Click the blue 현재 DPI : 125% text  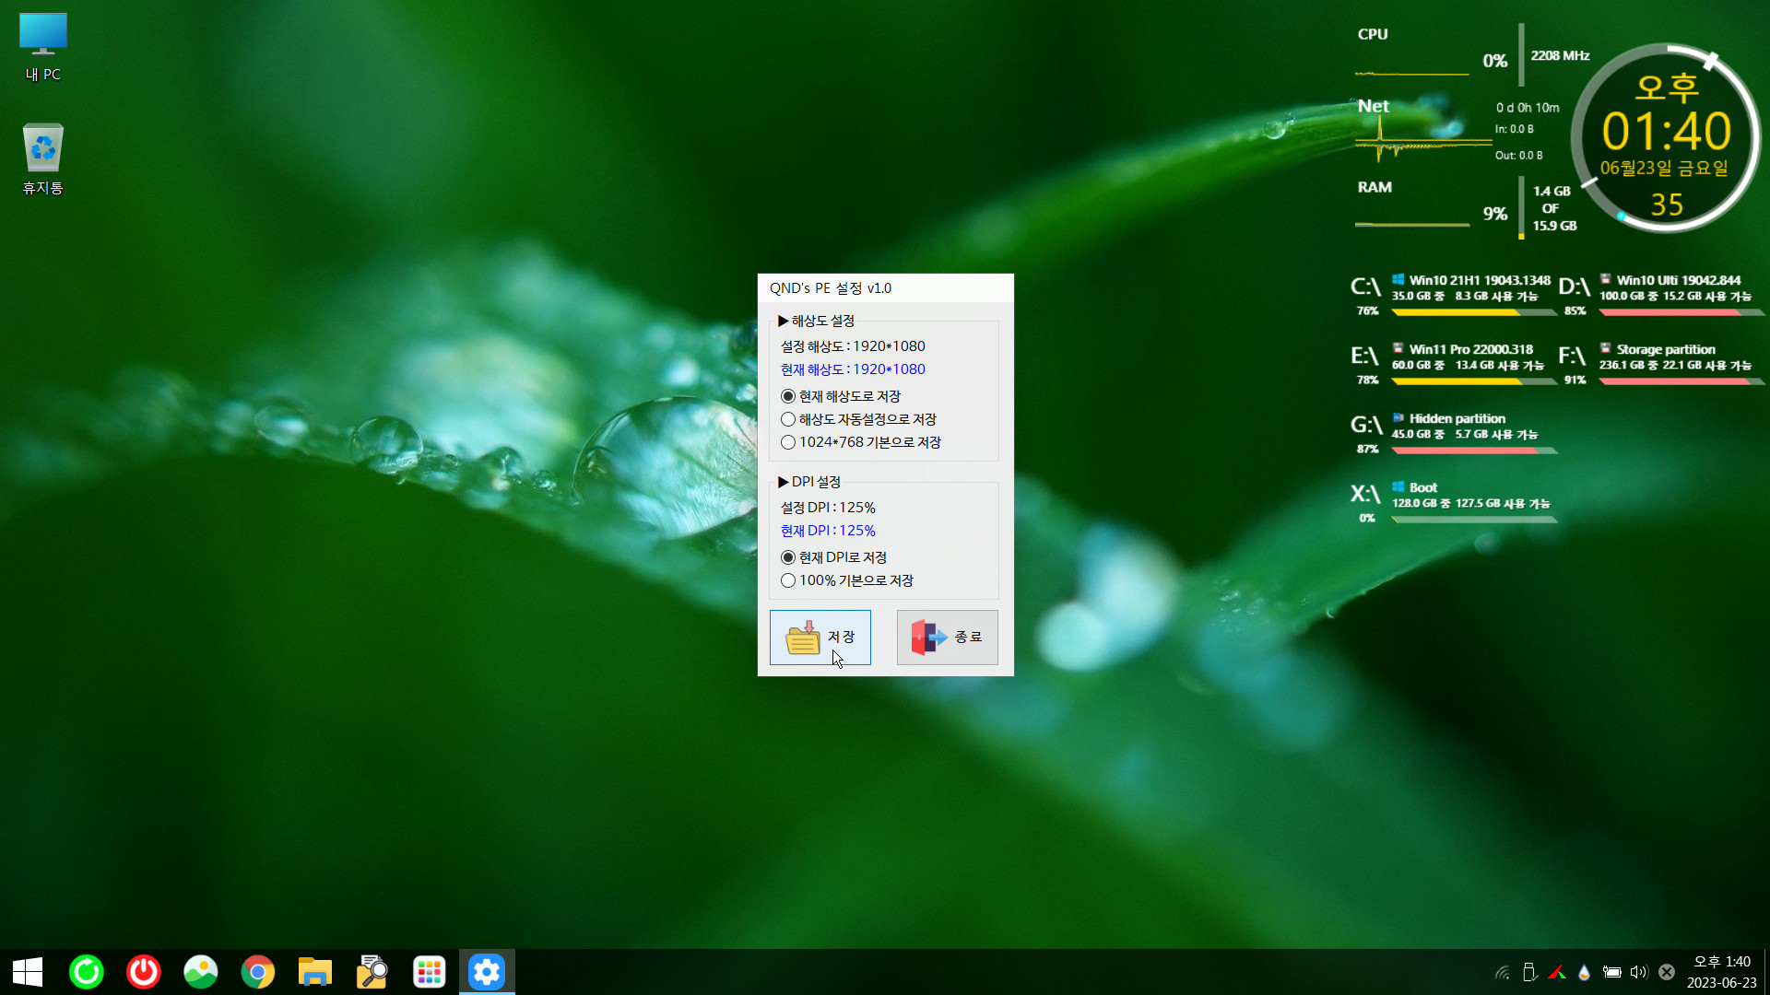tap(828, 531)
